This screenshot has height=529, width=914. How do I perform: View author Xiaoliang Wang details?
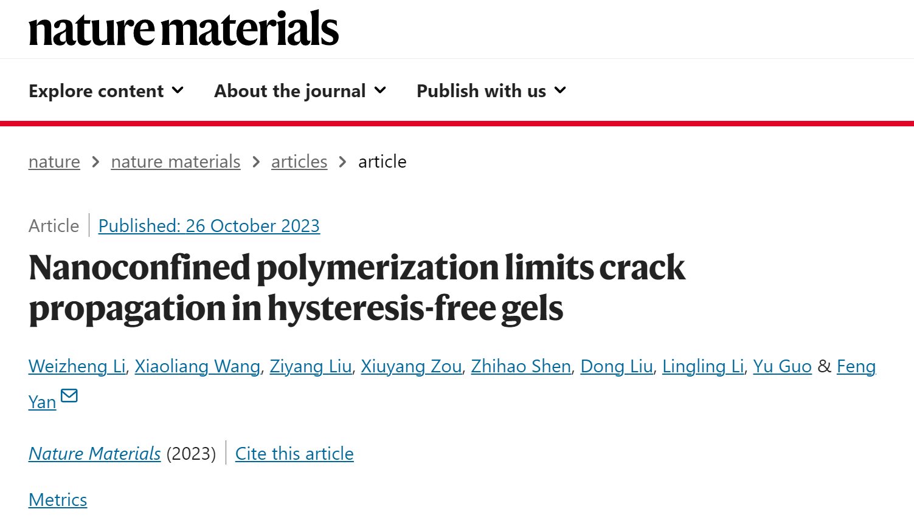click(x=198, y=366)
